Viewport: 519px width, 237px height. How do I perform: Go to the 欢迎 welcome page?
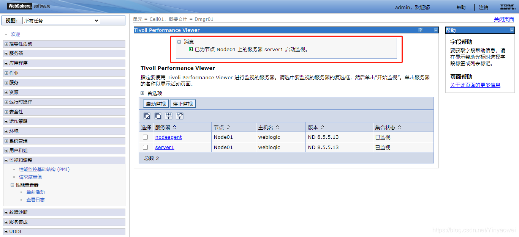click(16, 35)
